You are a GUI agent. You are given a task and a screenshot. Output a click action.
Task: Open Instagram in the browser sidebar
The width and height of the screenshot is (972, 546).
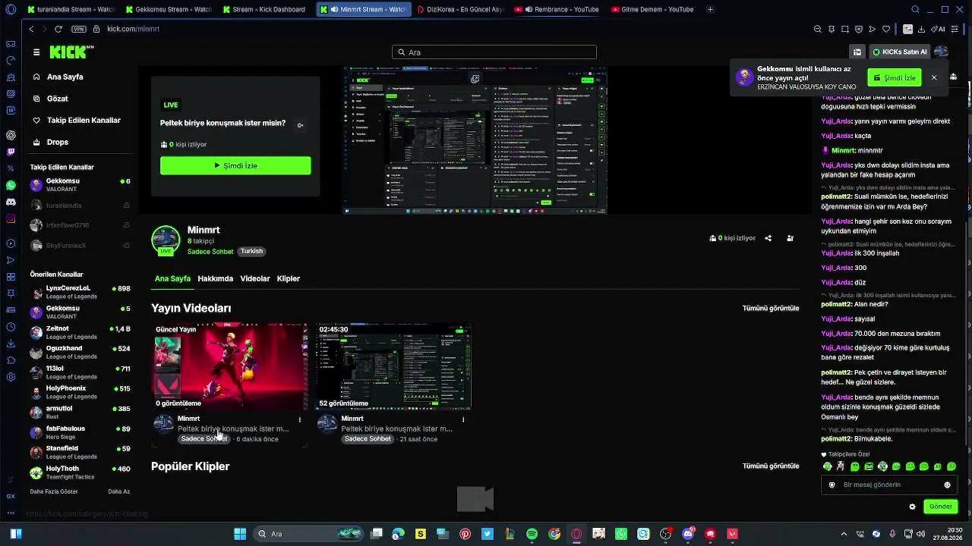11,218
